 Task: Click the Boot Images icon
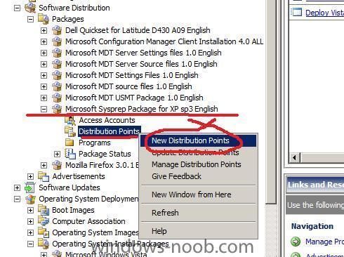tap(44, 210)
